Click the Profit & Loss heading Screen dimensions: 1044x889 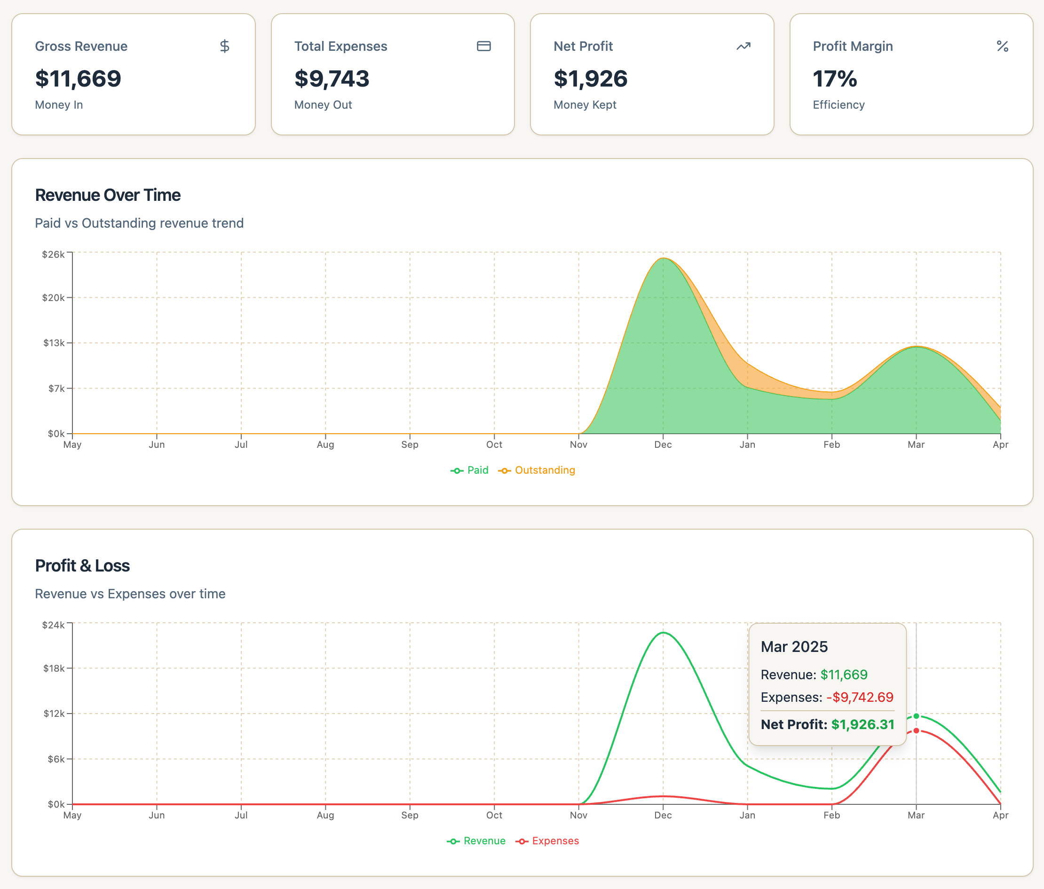(x=82, y=565)
